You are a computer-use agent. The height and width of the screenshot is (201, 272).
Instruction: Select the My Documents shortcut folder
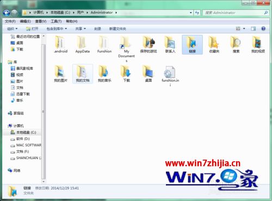126,49
